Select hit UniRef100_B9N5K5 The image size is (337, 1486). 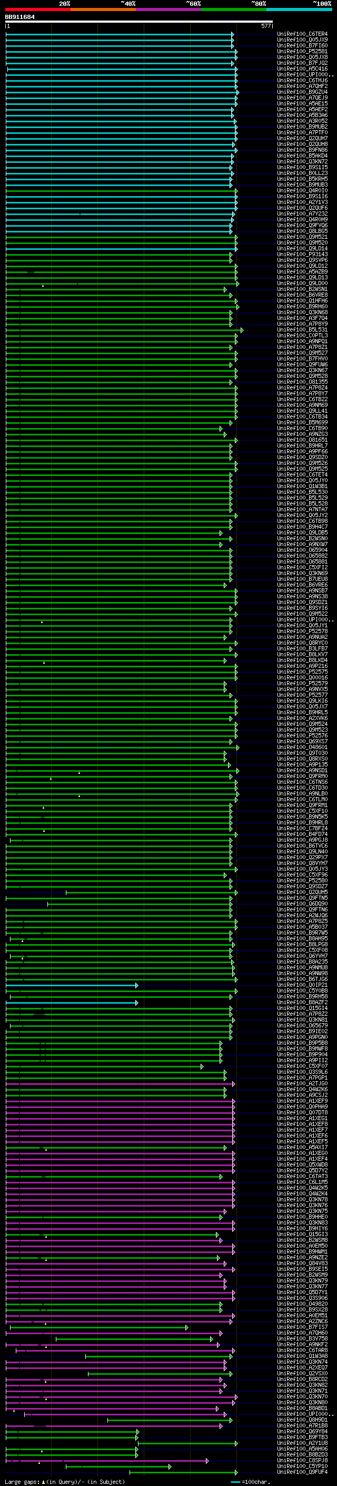point(302,817)
